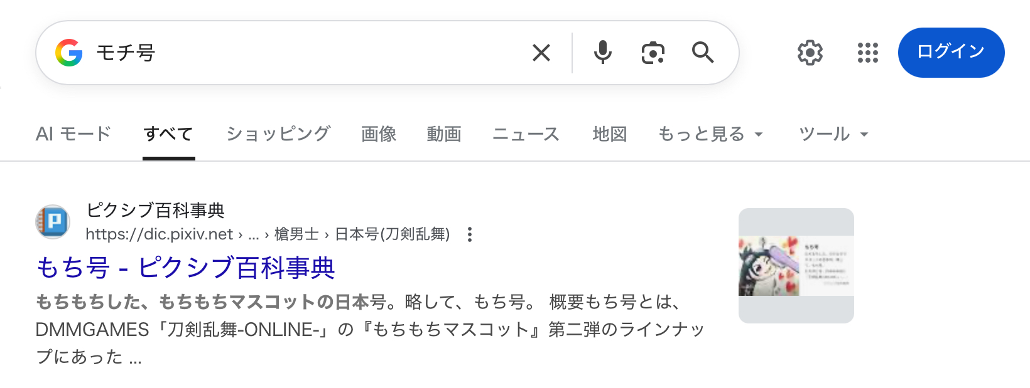Open the もち号 - ピクシブ百科事典 link
The image size is (1030, 388).
pos(186,268)
